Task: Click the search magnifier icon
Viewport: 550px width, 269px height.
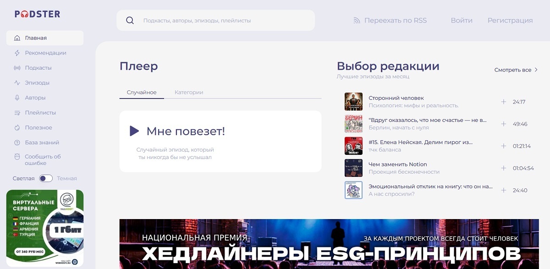Action: [x=130, y=20]
